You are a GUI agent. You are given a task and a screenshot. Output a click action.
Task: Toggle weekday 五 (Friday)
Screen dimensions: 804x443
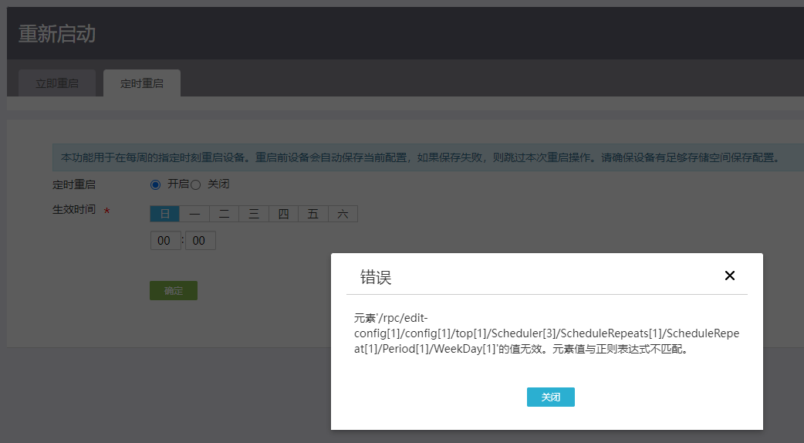click(x=313, y=214)
